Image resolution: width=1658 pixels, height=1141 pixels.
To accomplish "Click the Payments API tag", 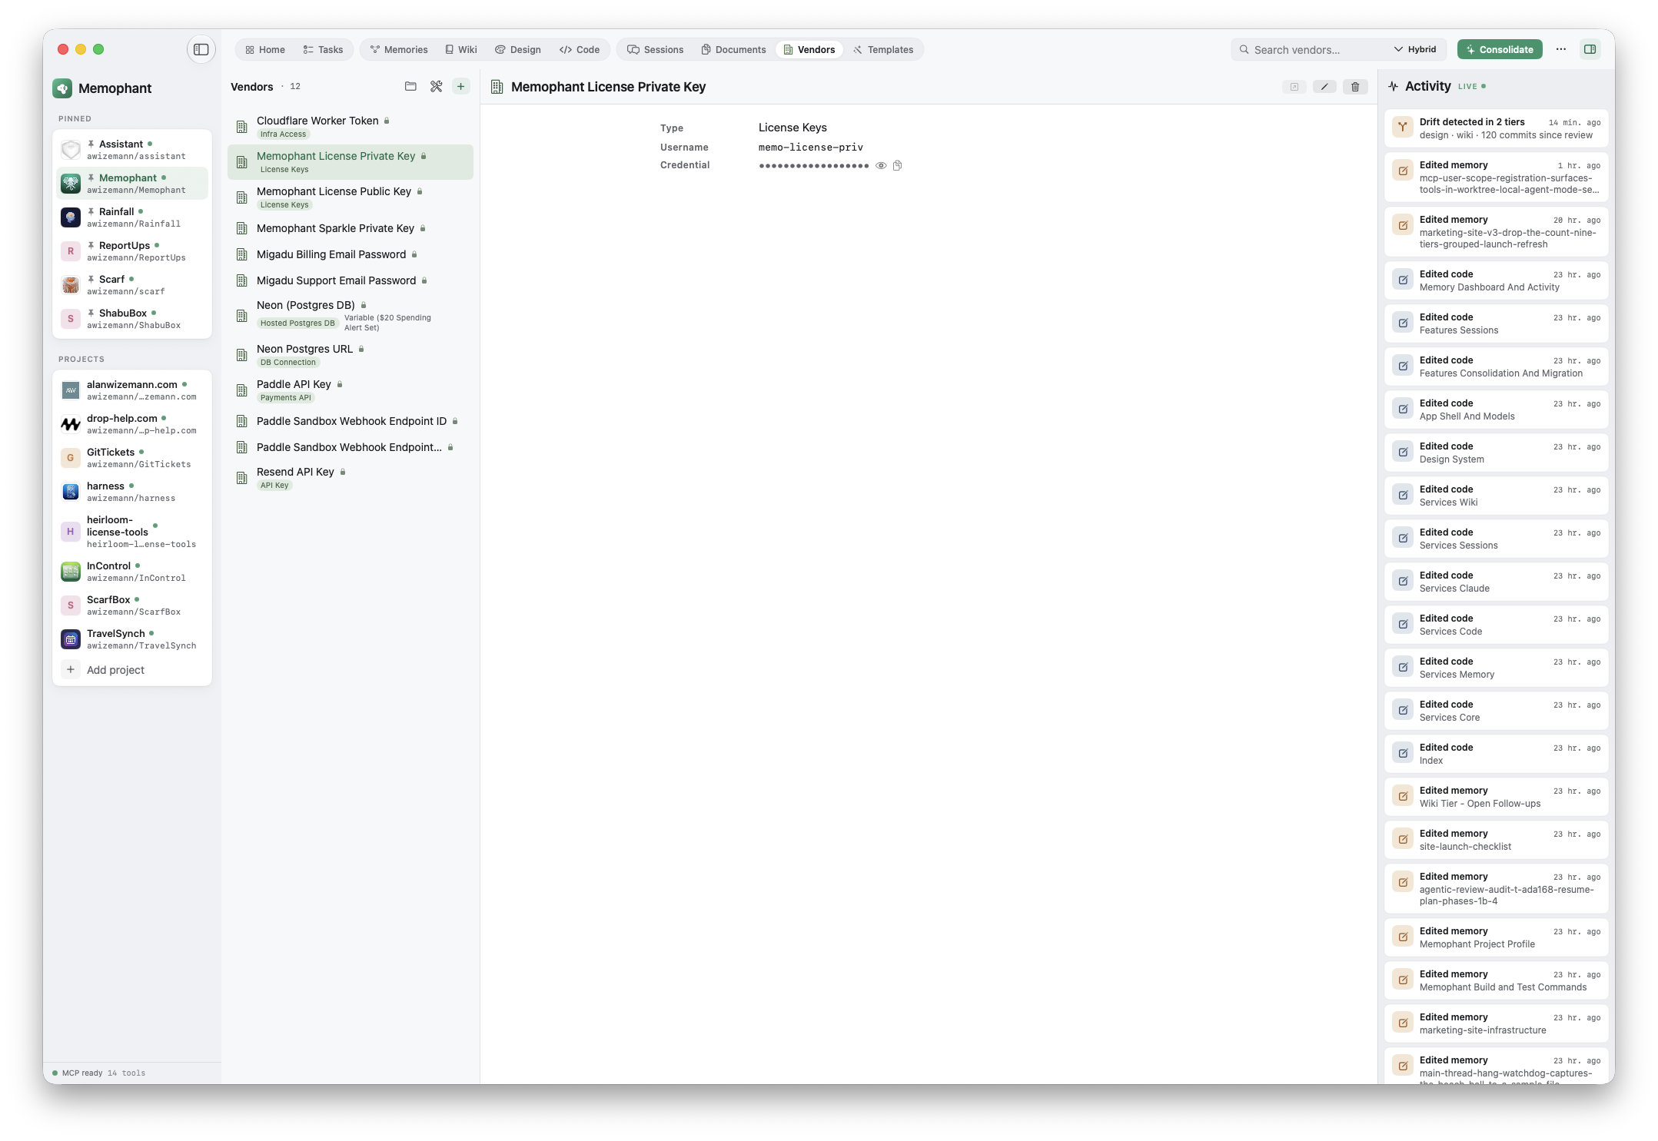I will click(286, 398).
